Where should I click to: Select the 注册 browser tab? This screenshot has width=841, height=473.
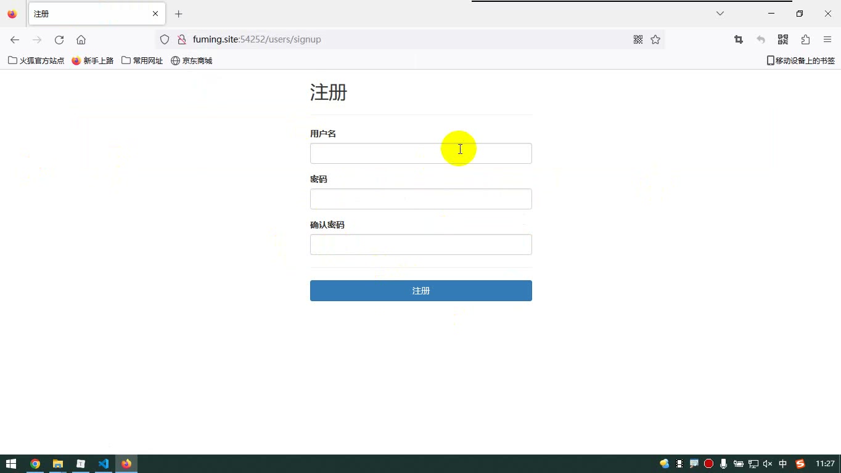[97, 14]
